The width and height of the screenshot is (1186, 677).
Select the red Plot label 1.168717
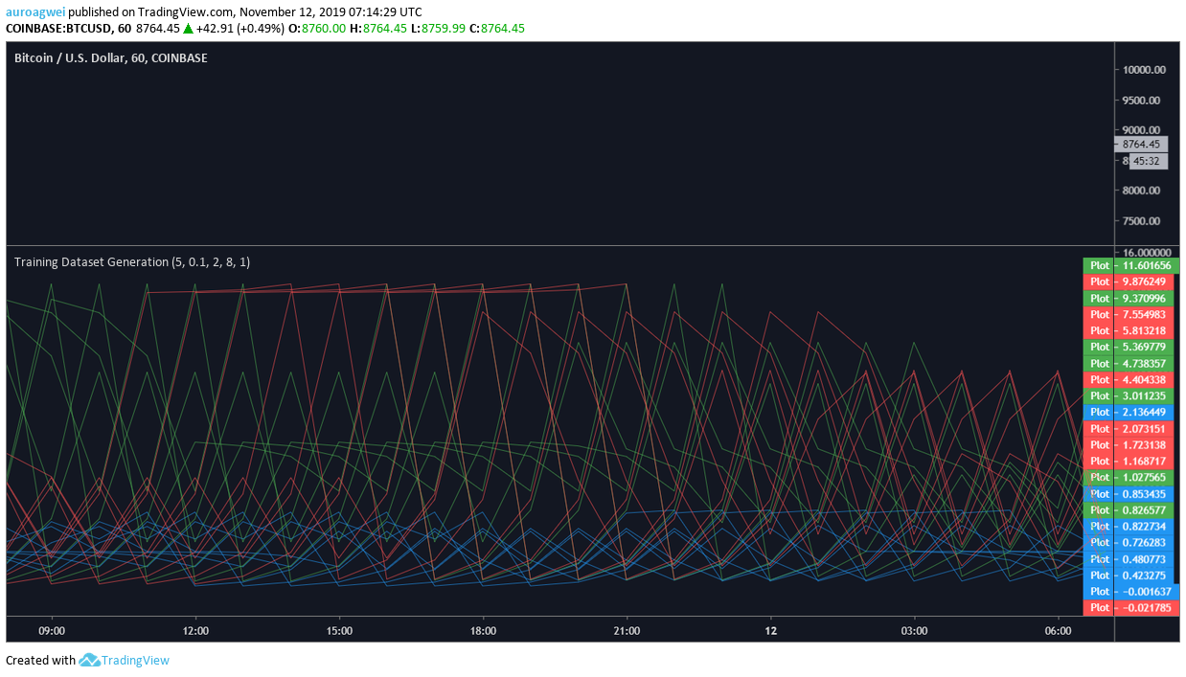click(x=1128, y=461)
